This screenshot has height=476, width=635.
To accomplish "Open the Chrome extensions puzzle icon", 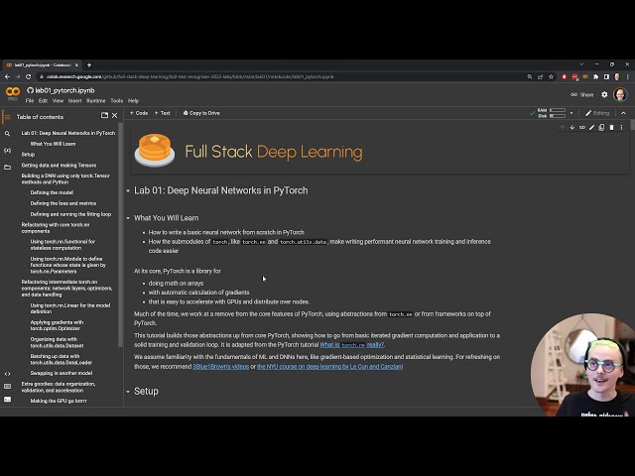I will (595, 76).
